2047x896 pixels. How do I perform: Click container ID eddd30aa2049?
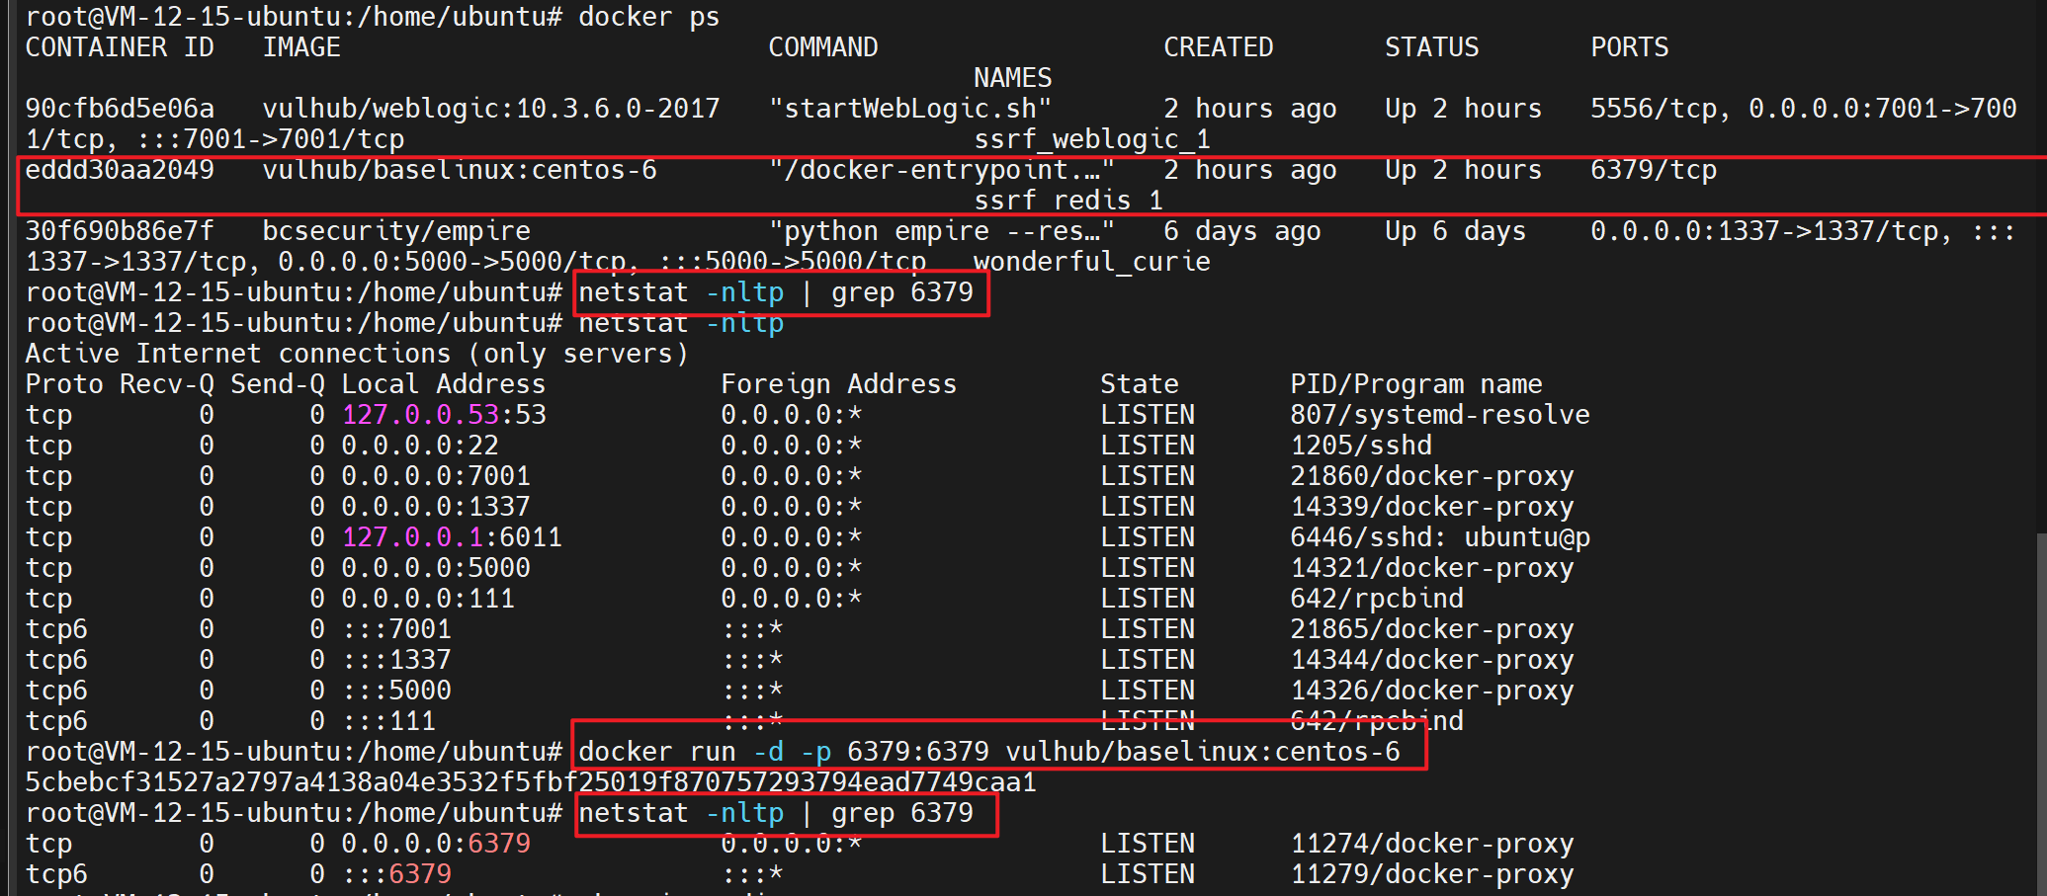(x=120, y=170)
